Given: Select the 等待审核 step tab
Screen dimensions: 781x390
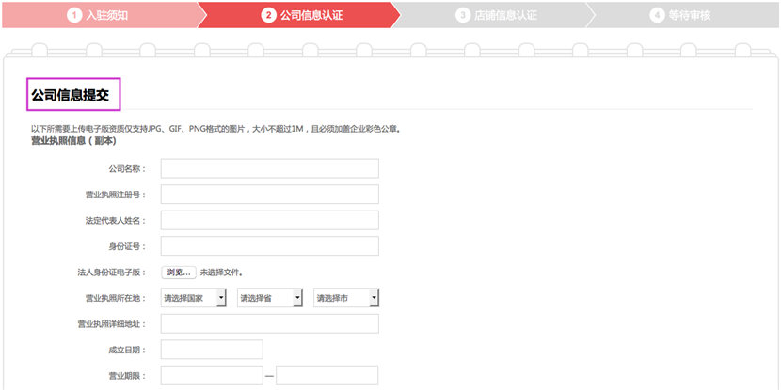Looking at the screenshot, I should click(x=682, y=15).
